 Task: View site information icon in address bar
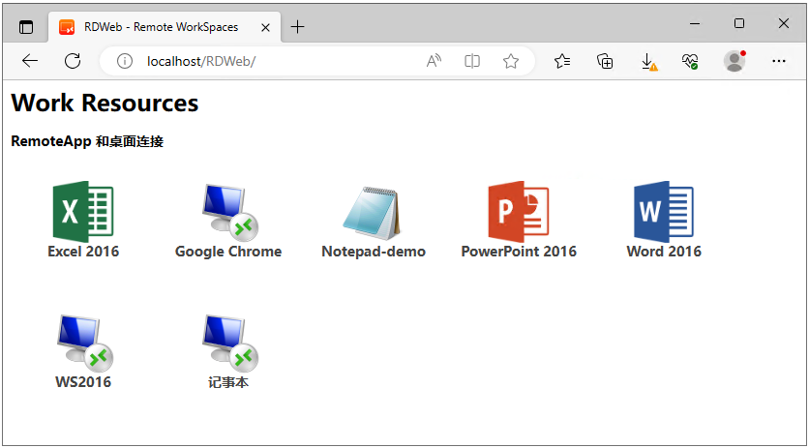point(124,61)
